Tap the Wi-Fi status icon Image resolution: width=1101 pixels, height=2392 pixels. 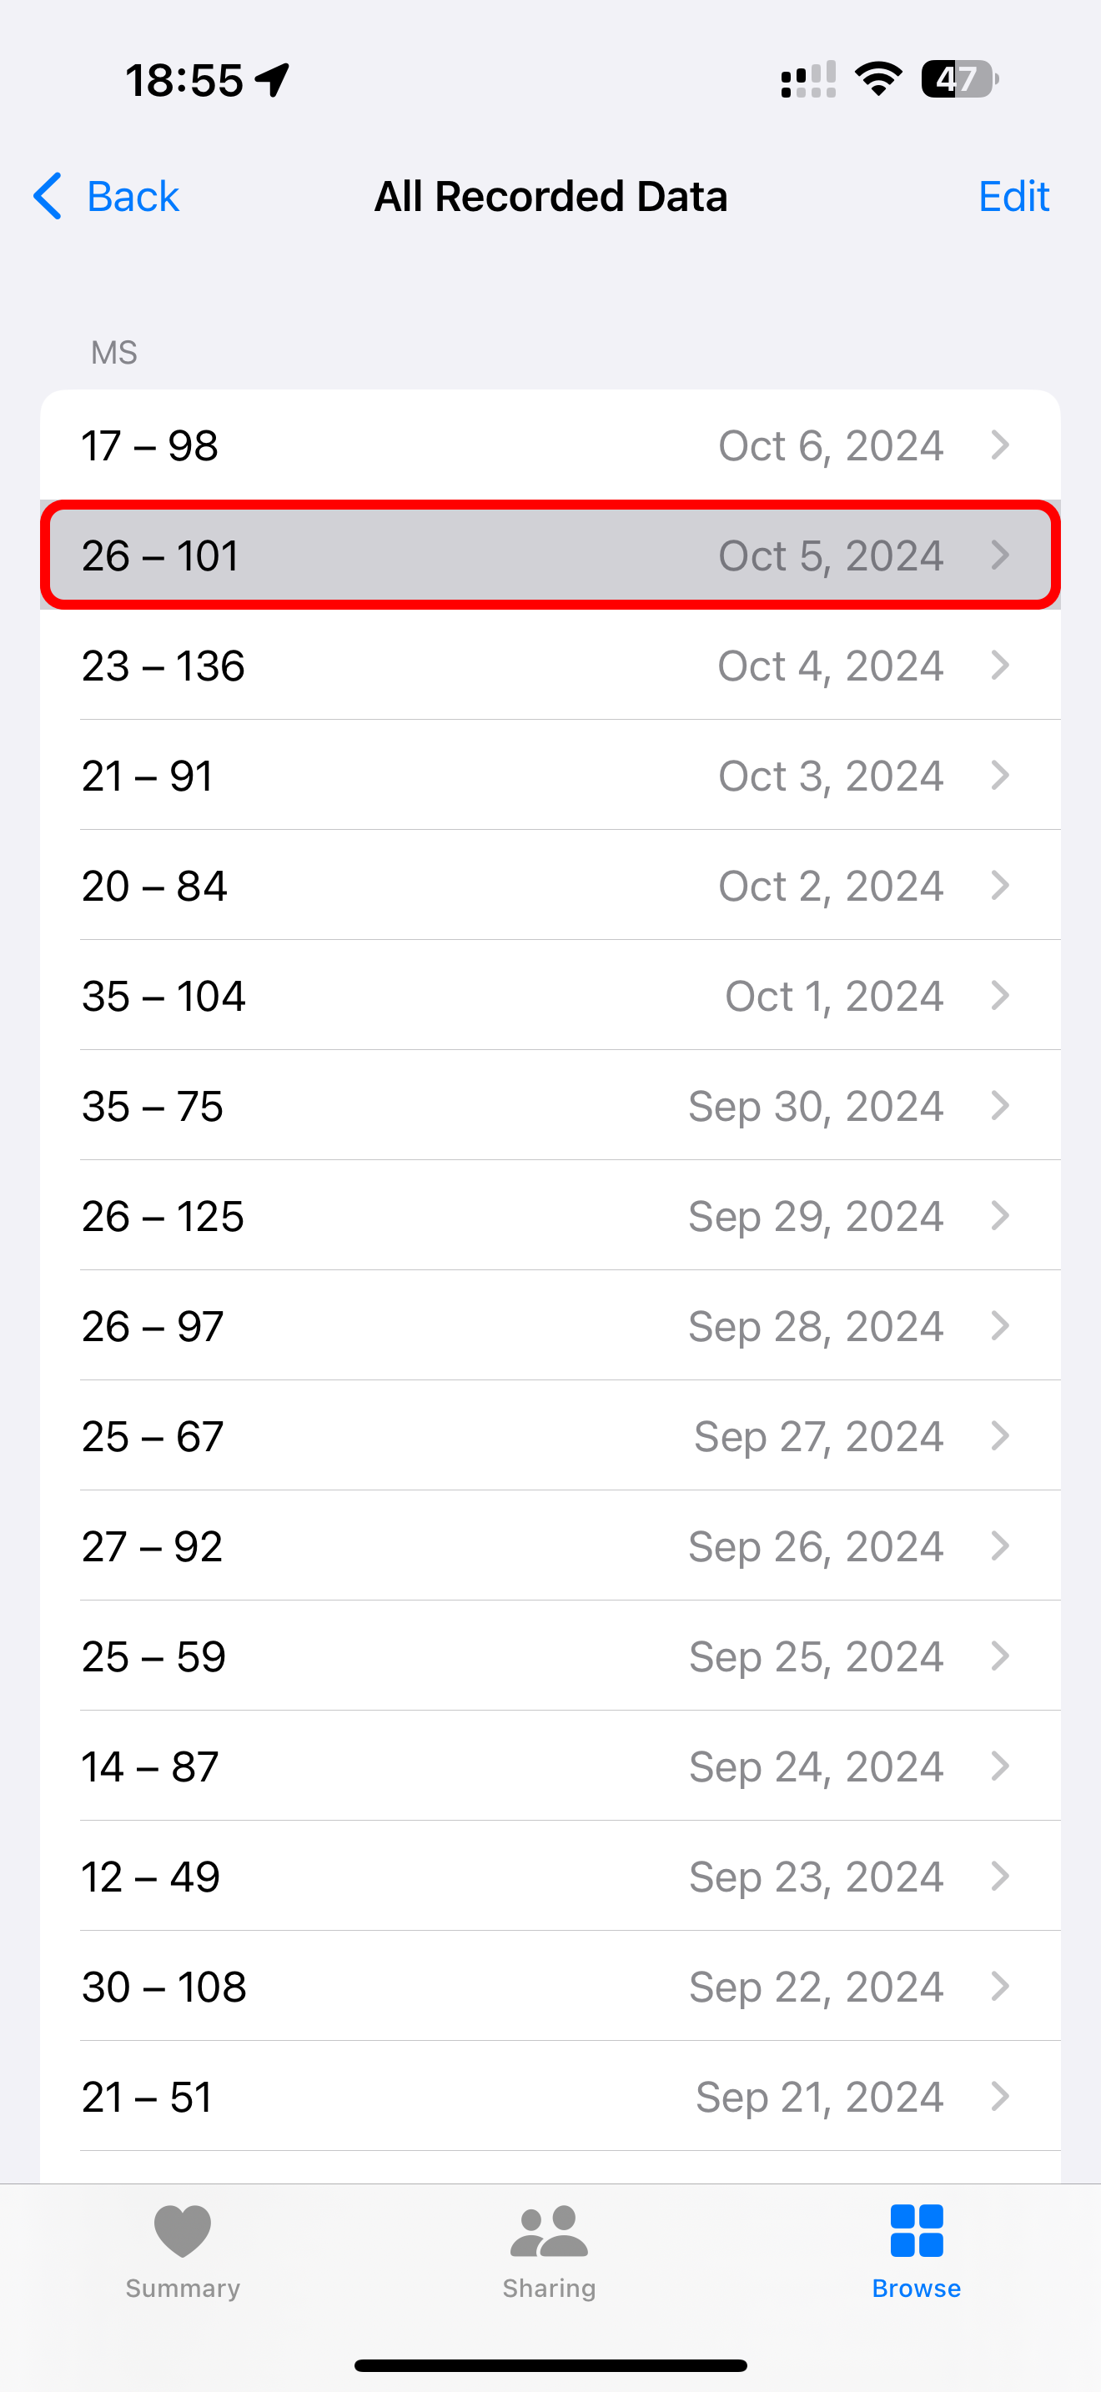click(878, 79)
